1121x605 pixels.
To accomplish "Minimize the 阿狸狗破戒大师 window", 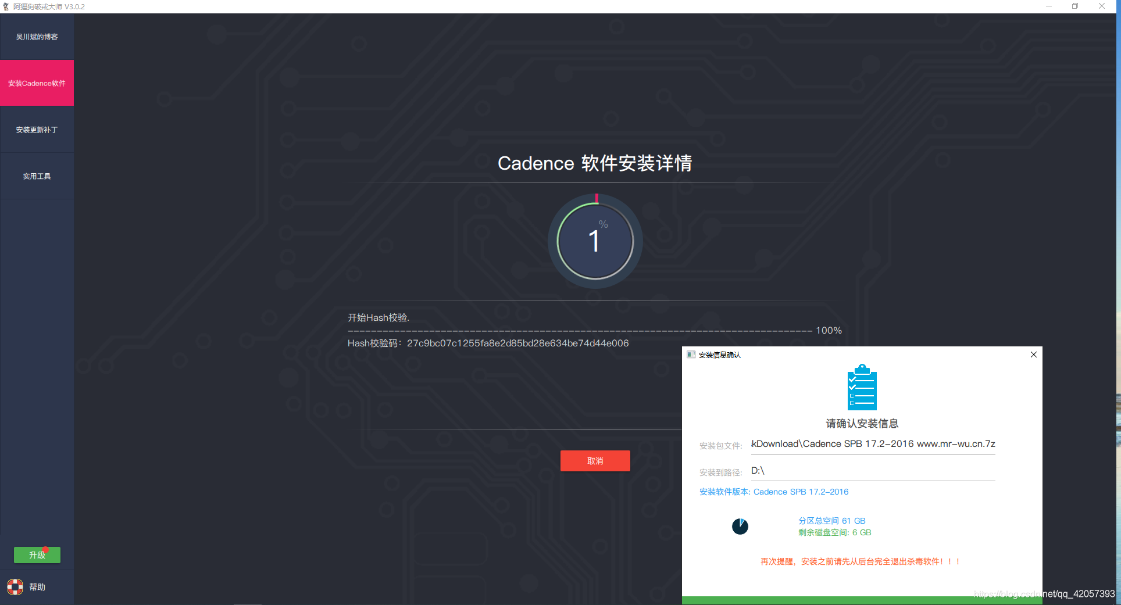I will (x=1049, y=6).
